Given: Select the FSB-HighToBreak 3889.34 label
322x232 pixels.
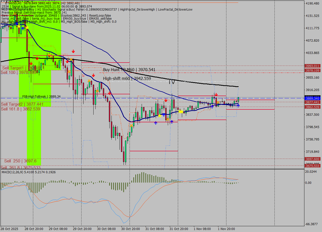Looking at the screenshot, I should (41, 97).
